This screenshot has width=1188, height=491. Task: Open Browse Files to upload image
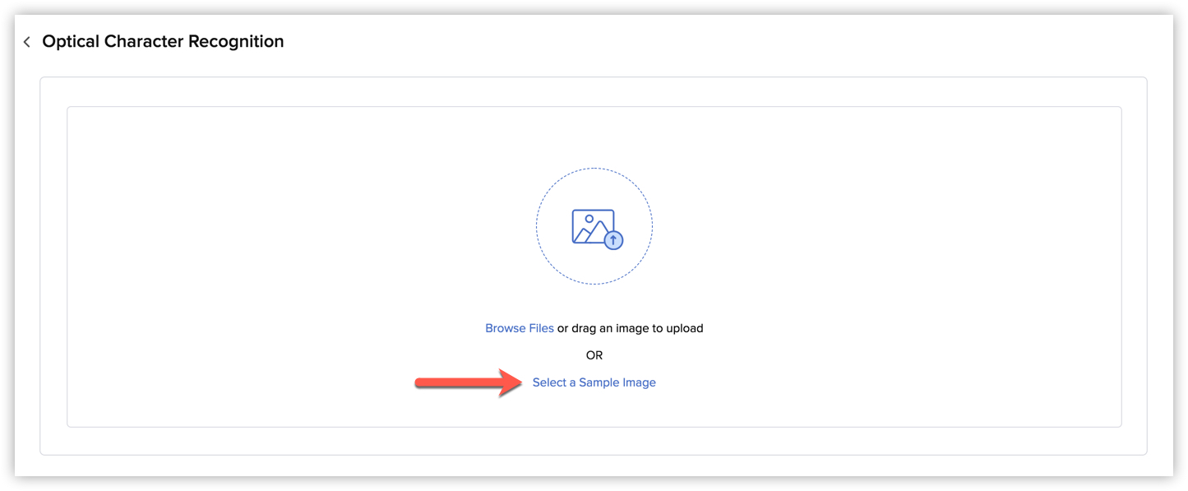[520, 328]
